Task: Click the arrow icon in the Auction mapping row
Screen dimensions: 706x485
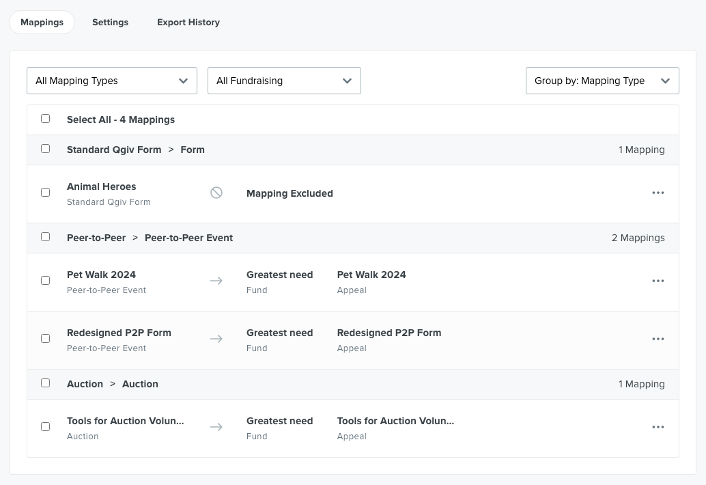Action: [216, 427]
